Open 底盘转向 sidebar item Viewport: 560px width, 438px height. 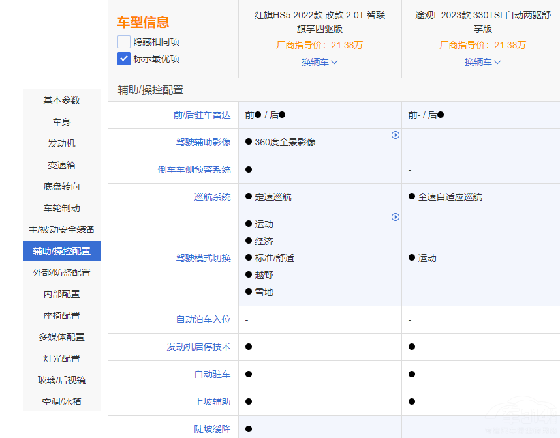62,186
